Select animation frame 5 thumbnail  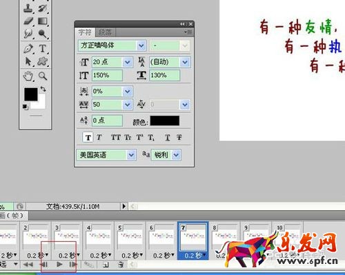130,237
